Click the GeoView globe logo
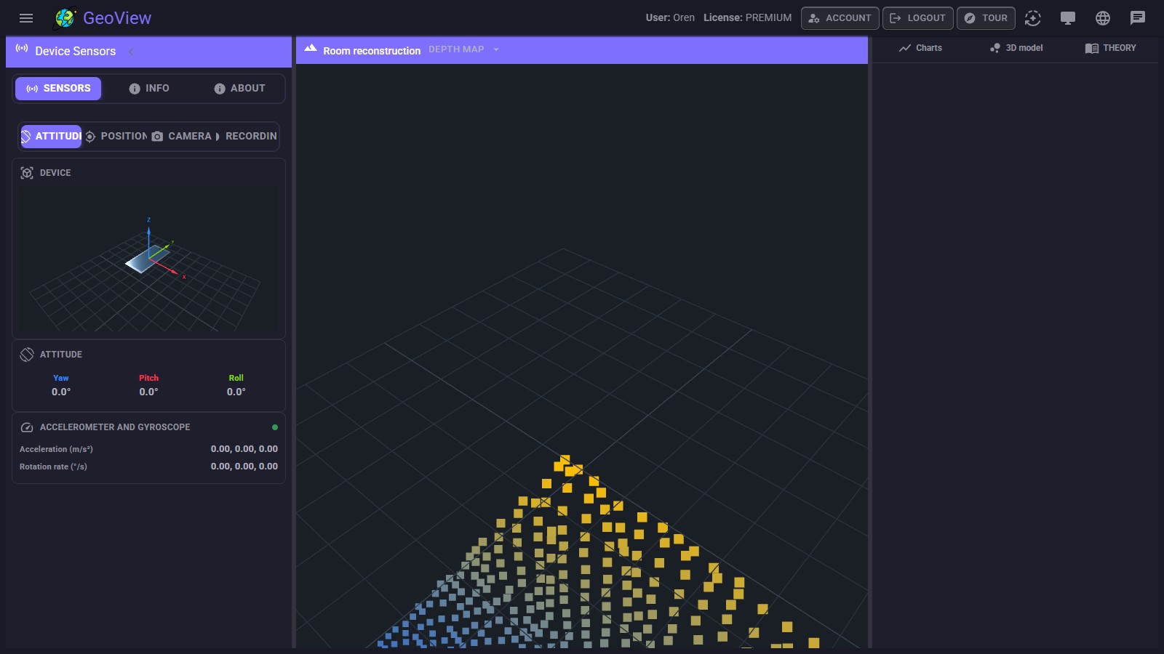This screenshot has width=1164, height=654. (x=65, y=17)
